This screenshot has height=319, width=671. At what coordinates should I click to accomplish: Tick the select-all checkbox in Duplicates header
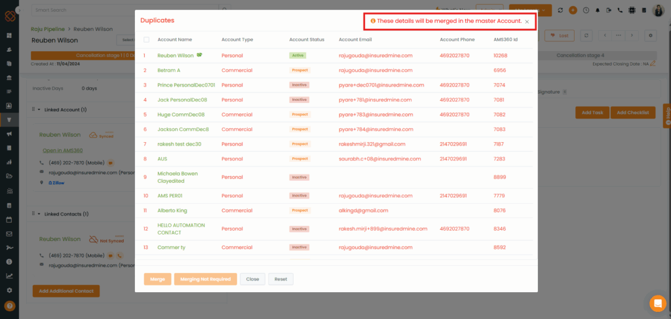(146, 40)
